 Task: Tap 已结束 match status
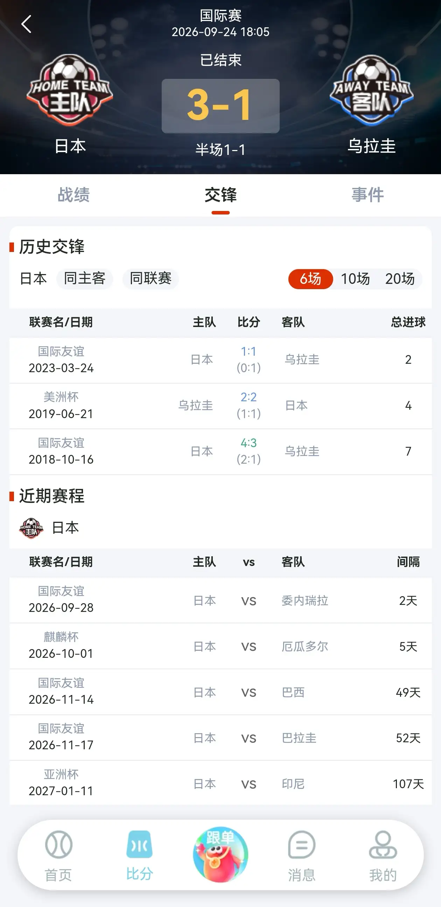click(x=220, y=60)
